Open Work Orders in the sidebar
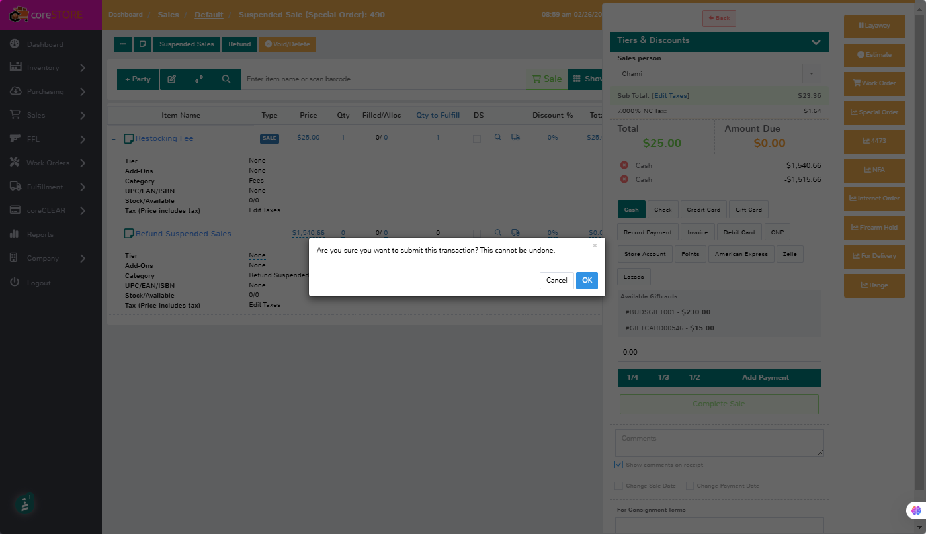The width and height of the screenshot is (926, 534). pos(48,163)
